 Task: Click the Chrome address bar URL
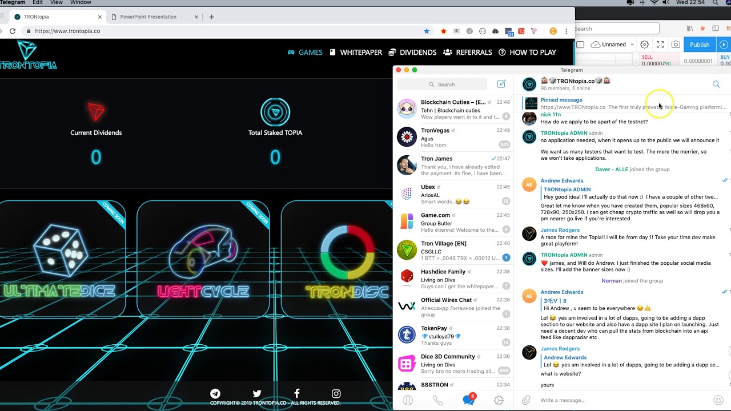point(67,31)
